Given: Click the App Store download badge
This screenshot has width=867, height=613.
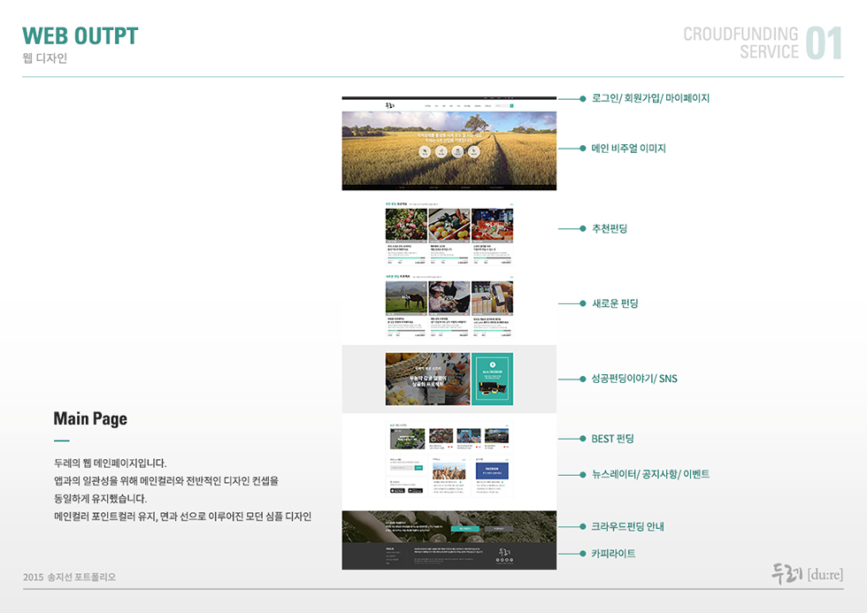Looking at the screenshot, I should [x=397, y=490].
